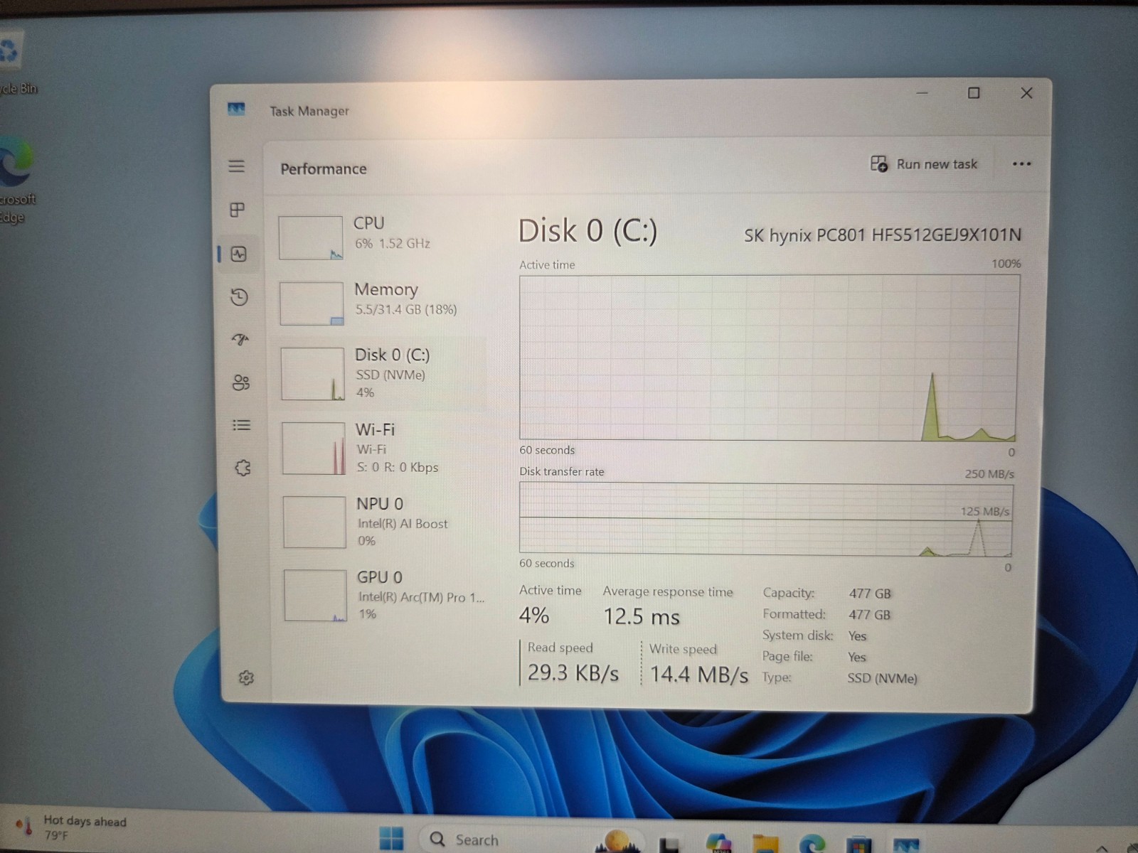Open Task Manager settings gear
1138x853 pixels.
point(246,677)
